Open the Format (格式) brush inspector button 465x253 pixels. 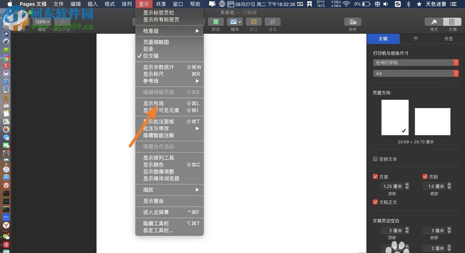click(434, 22)
